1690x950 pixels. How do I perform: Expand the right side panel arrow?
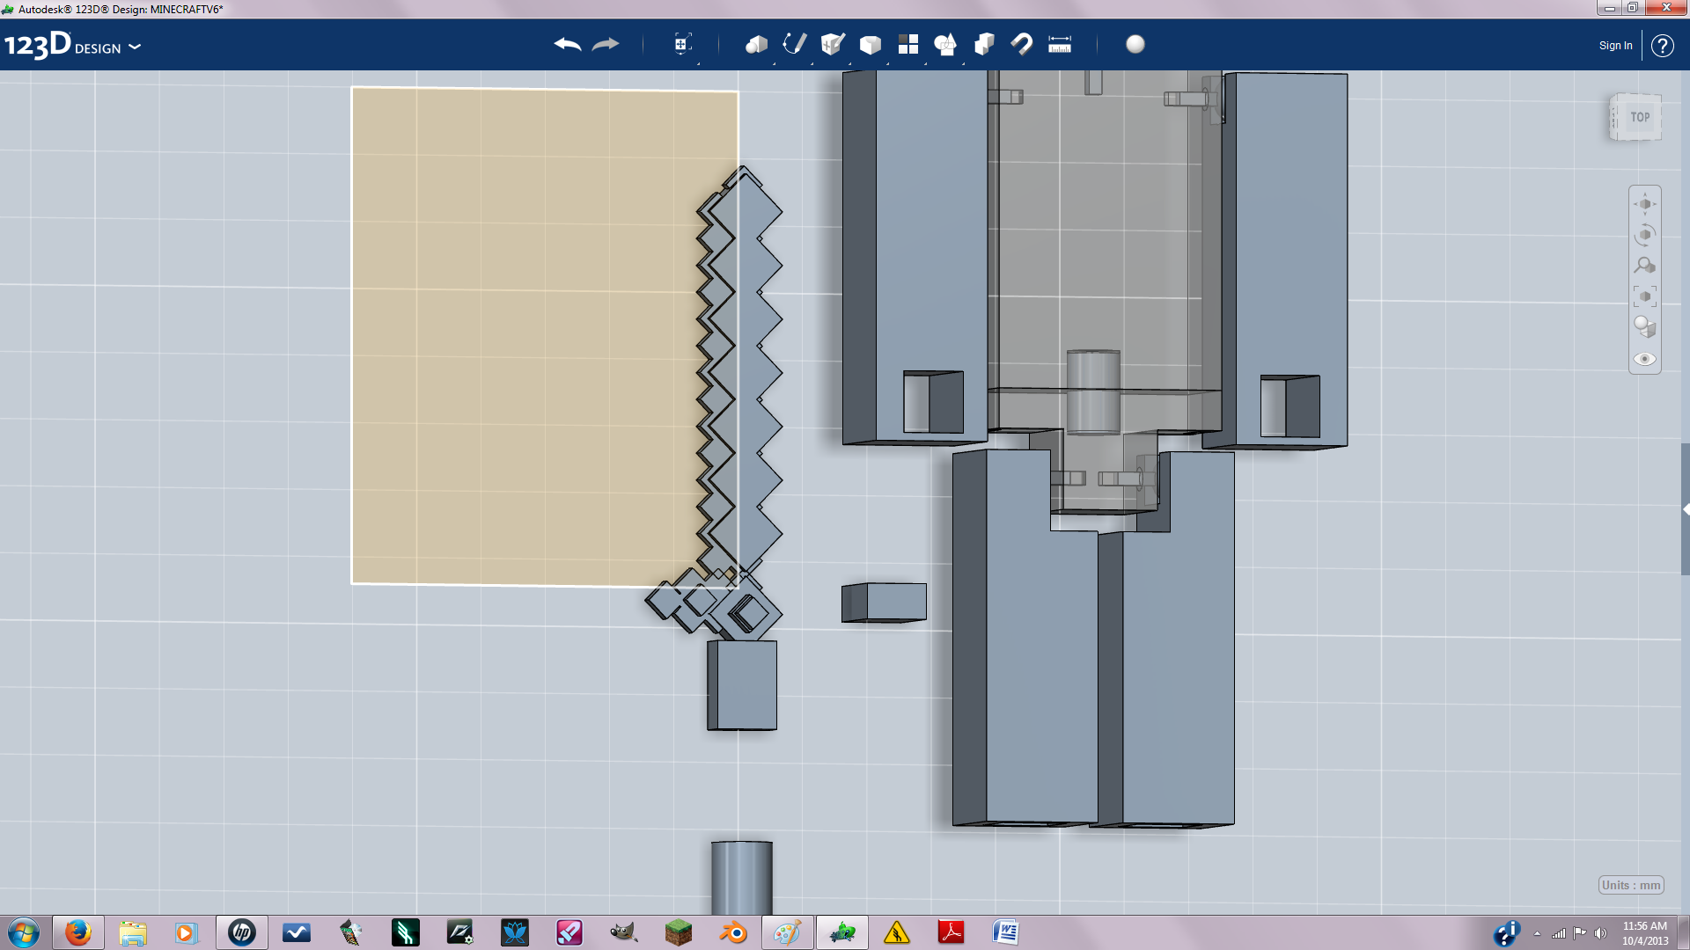tap(1686, 509)
